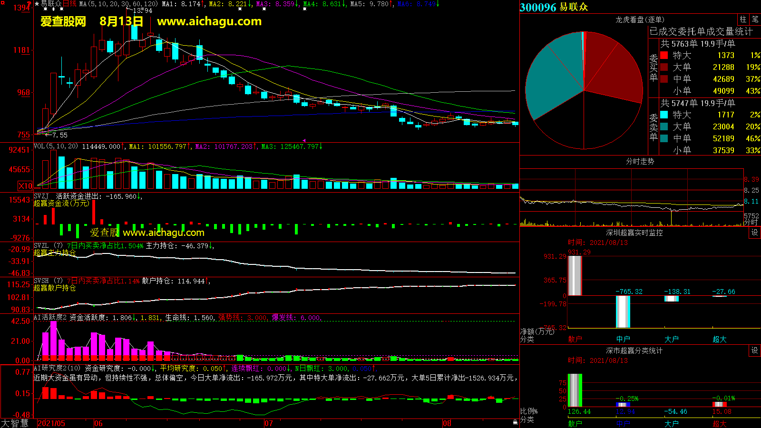Open 设 settings for 深市超赢分类统计
761x428 pixels.
coord(754,350)
